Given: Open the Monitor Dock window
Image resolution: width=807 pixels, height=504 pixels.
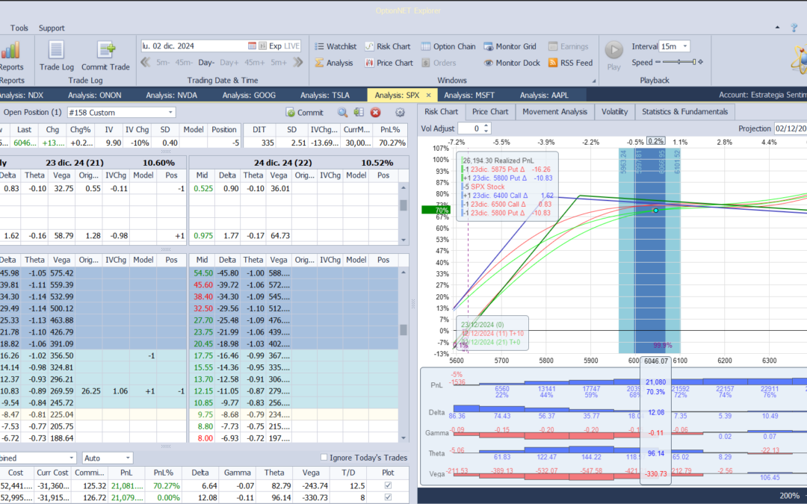Looking at the screenshot, I should [x=512, y=63].
